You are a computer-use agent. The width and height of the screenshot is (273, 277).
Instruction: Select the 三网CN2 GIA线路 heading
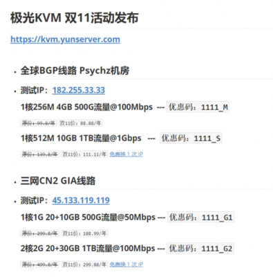point(58,181)
